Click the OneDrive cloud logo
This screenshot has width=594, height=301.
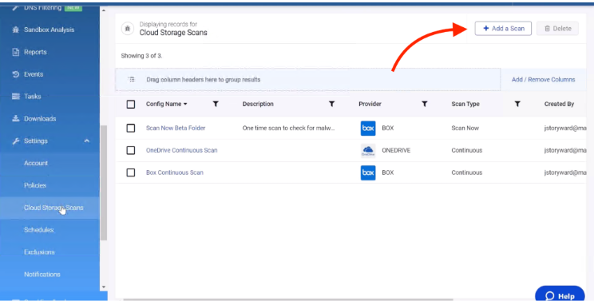[x=368, y=150]
